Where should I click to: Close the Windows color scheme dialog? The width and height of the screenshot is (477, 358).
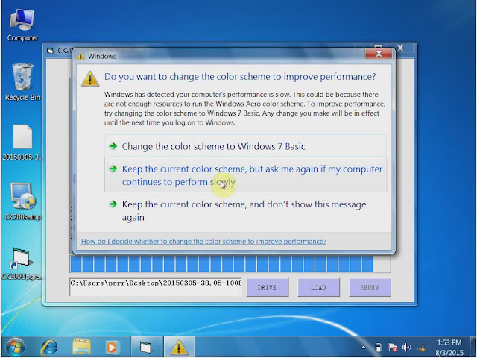379,54
